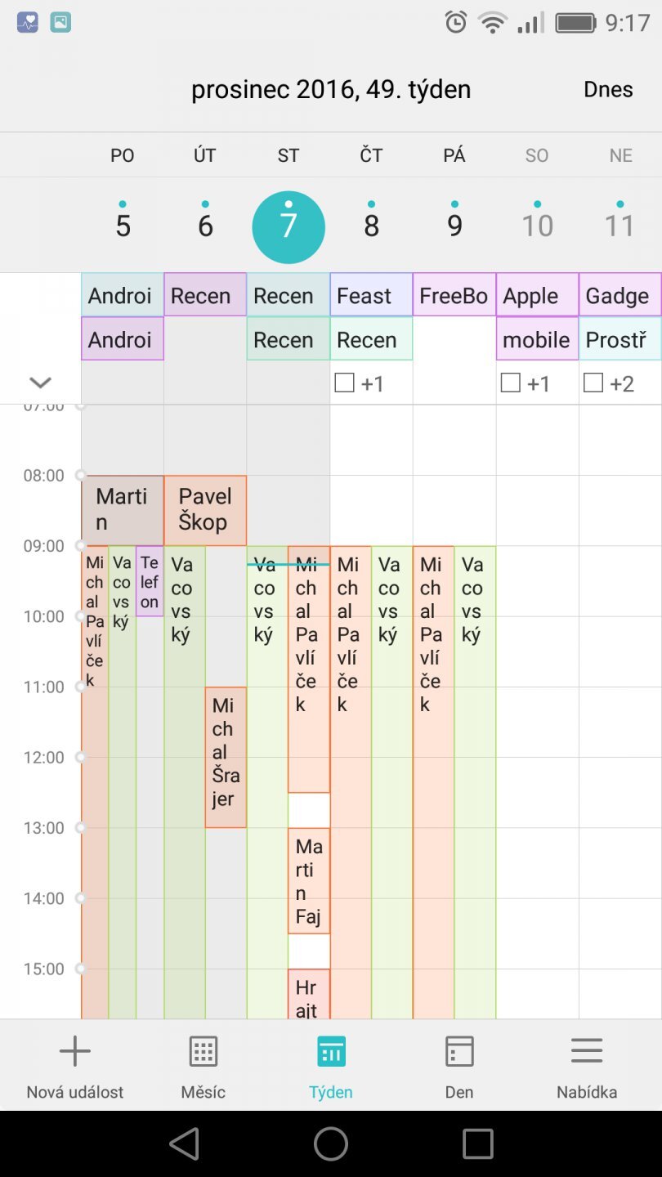Check the Saturday +1 task checkbox

(x=511, y=383)
